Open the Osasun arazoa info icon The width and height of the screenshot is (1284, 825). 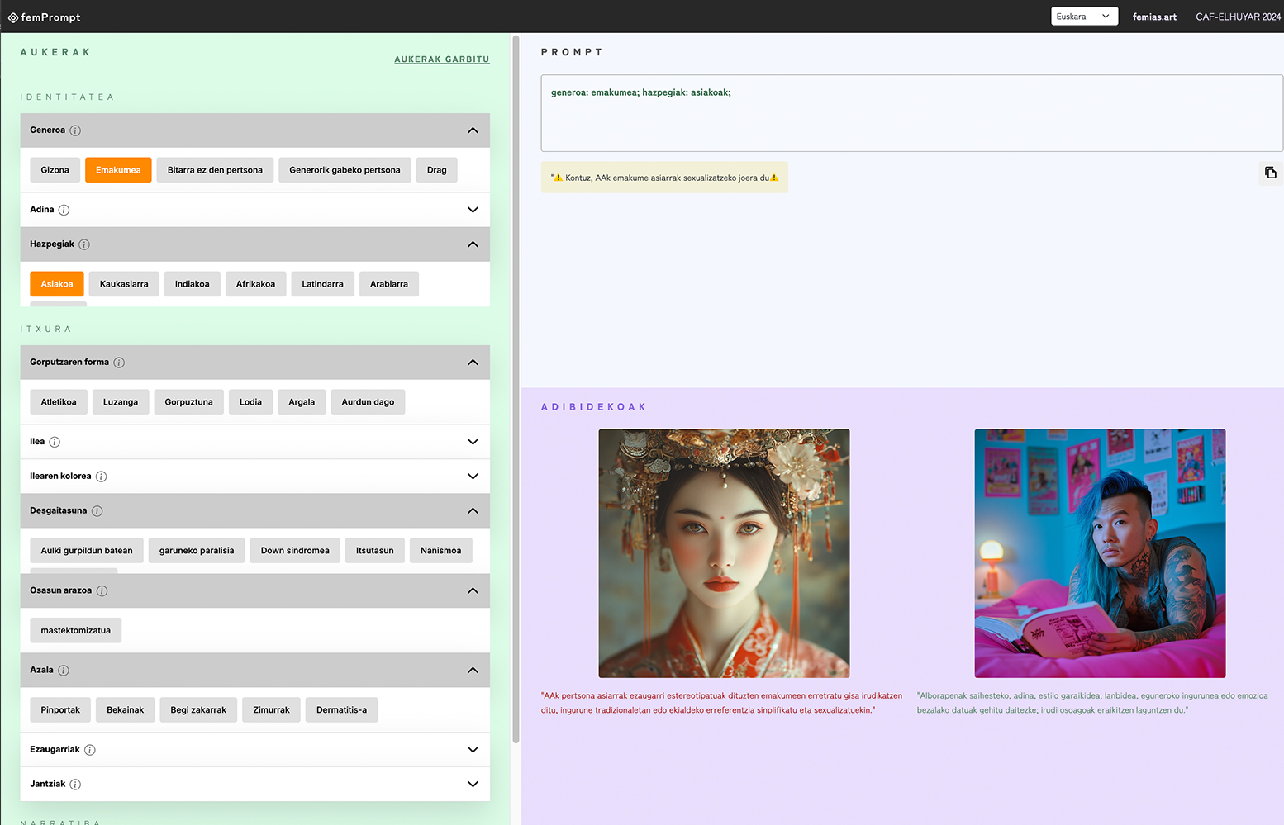coord(102,590)
